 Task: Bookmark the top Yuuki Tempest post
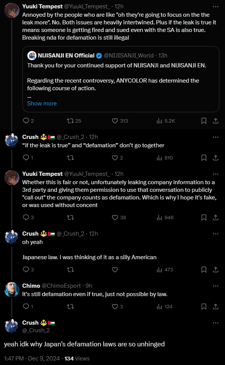pos(204,121)
